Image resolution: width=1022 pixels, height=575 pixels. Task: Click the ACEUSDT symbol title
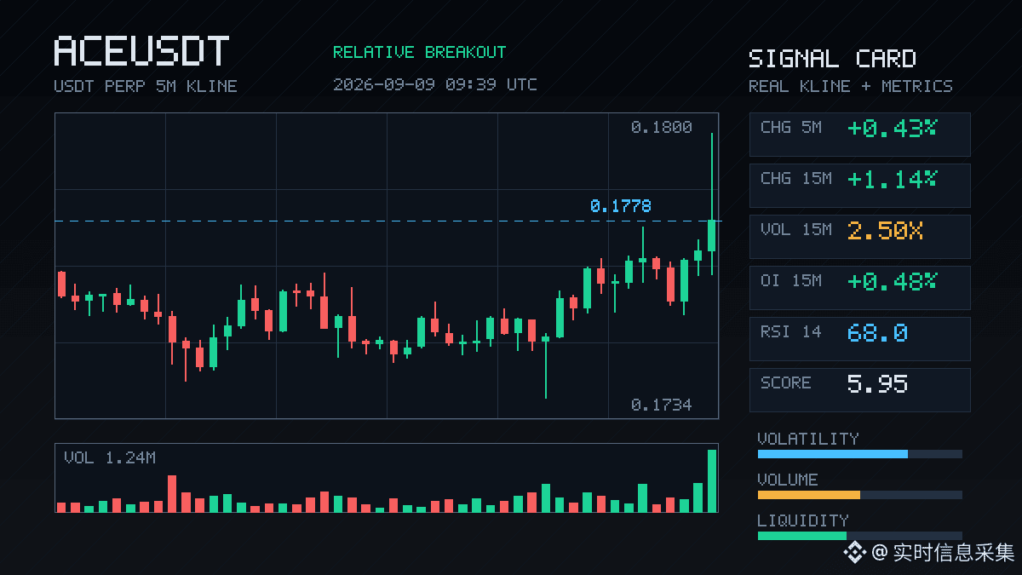(141, 52)
